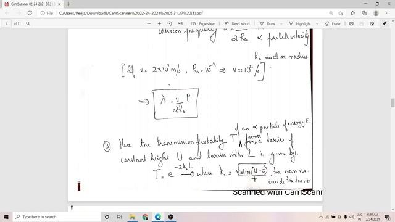Open the user profile menu
The width and height of the screenshot is (395, 222).
[x=376, y=13]
